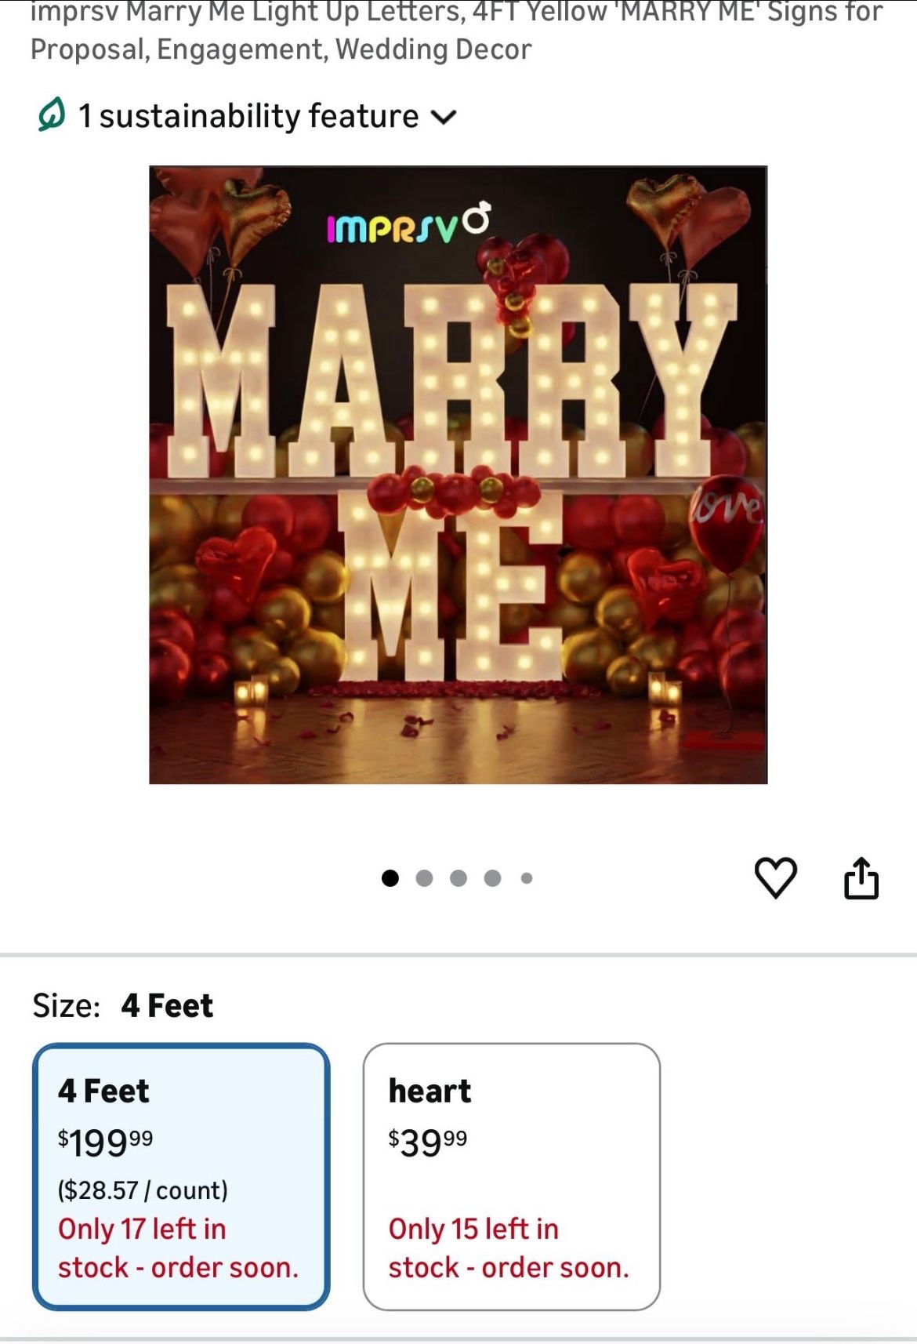Open the 1 sustainability feature details
Viewport: 917px width, 1344px height.
248,116
